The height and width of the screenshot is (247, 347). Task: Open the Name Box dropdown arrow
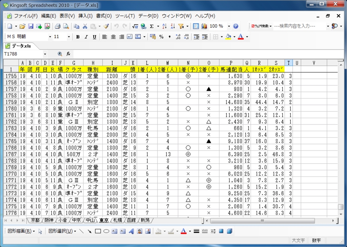coord(45,54)
